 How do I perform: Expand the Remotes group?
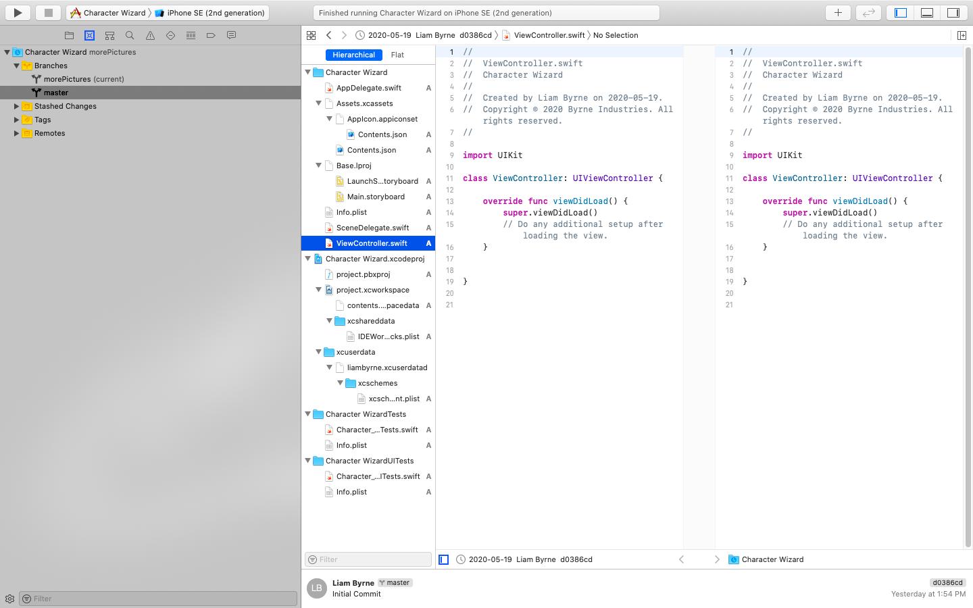coord(16,133)
